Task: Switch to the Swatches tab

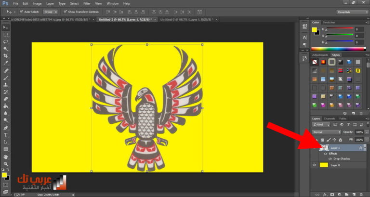Action: [329, 23]
